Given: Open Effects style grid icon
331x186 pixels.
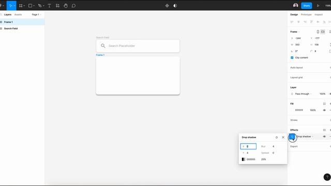Looking at the screenshot, I should click(324, 130).
